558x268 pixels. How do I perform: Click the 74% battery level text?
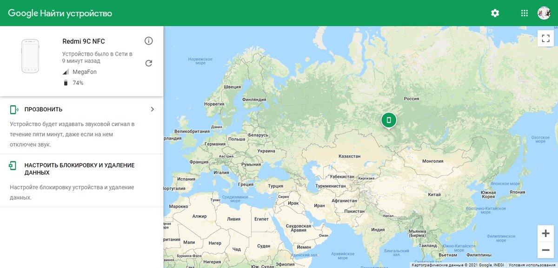(x=78, y=83)
